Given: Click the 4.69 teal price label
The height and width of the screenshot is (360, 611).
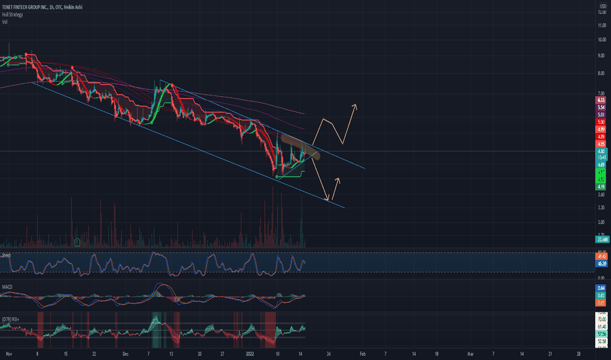Looking at the screenshot, I should pyautogui.click(x=601, y=165).
